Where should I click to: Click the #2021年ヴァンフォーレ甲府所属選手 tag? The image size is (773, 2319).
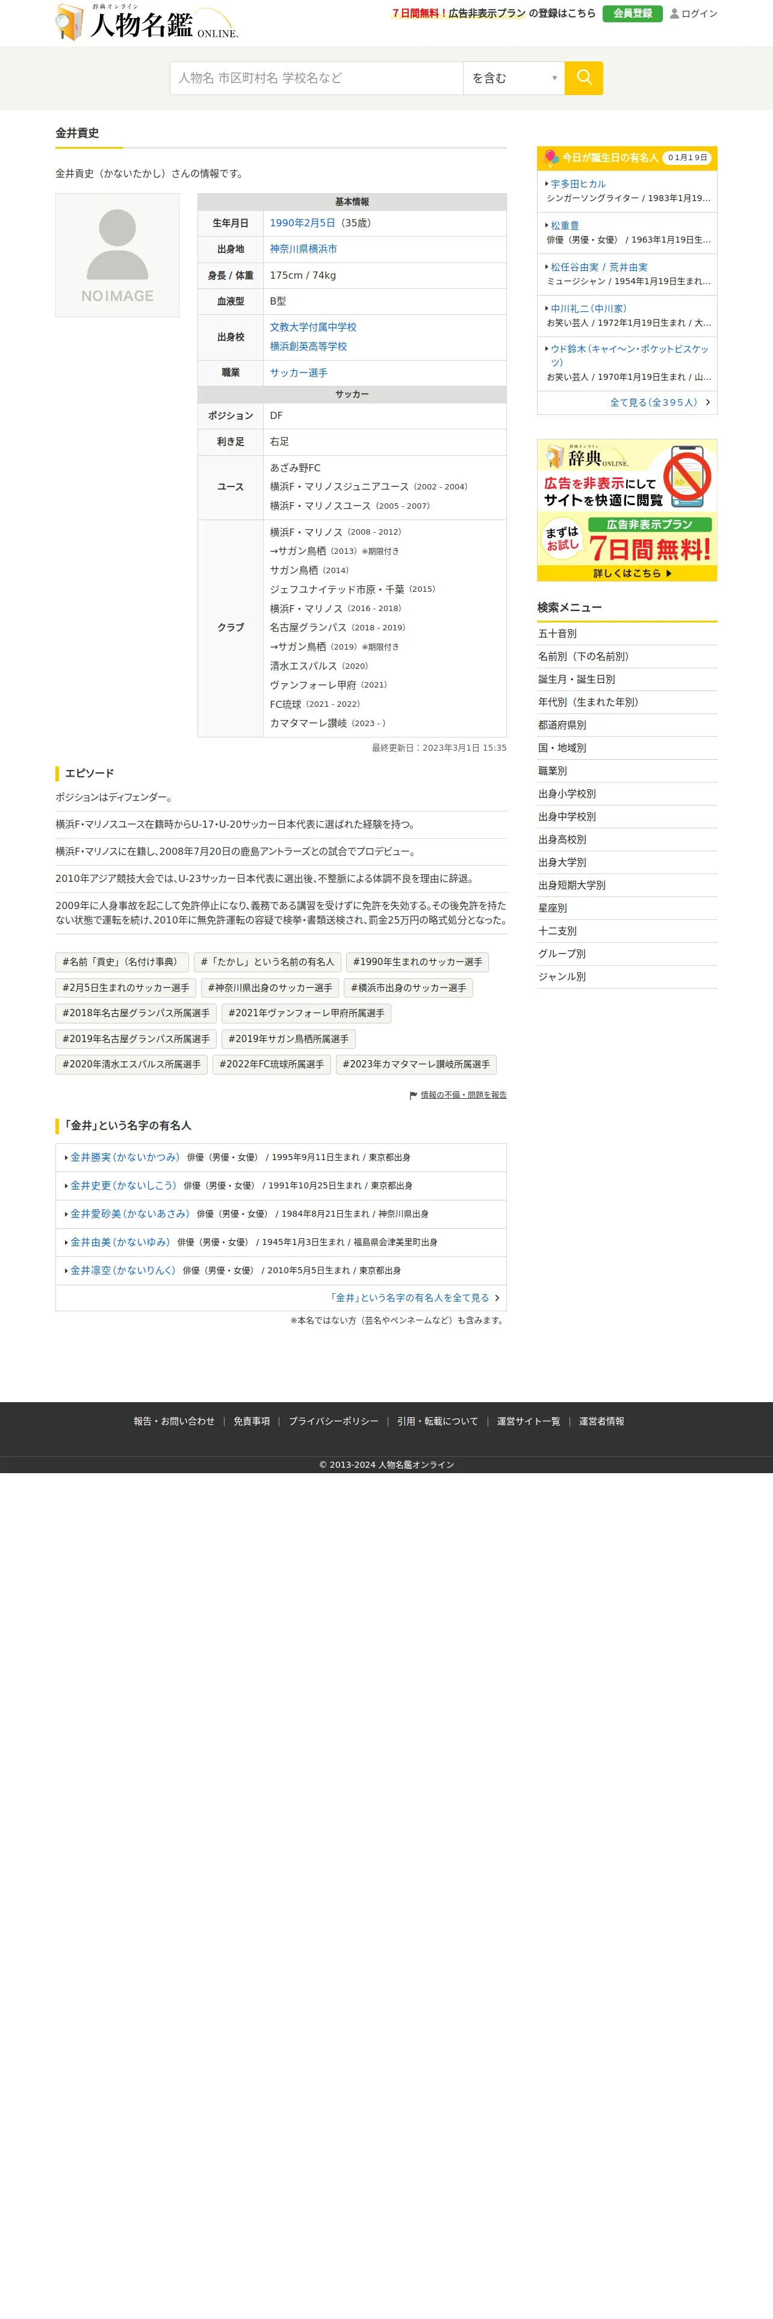306,1014
